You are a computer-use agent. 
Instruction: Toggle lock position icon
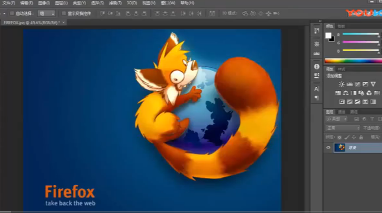[354, 138]
